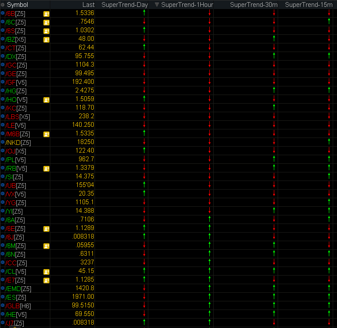Image resolution: width=337 pixels, height=328 pixels.
Task: Click the last price 1104.3
Action: click(85, 64)
